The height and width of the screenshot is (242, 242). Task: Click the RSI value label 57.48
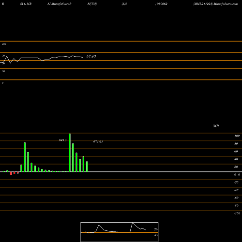91,56
